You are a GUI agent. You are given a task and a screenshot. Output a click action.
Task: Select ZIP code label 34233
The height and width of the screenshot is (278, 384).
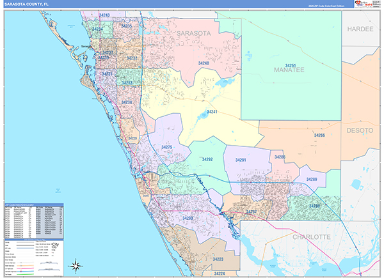[127, 83]
